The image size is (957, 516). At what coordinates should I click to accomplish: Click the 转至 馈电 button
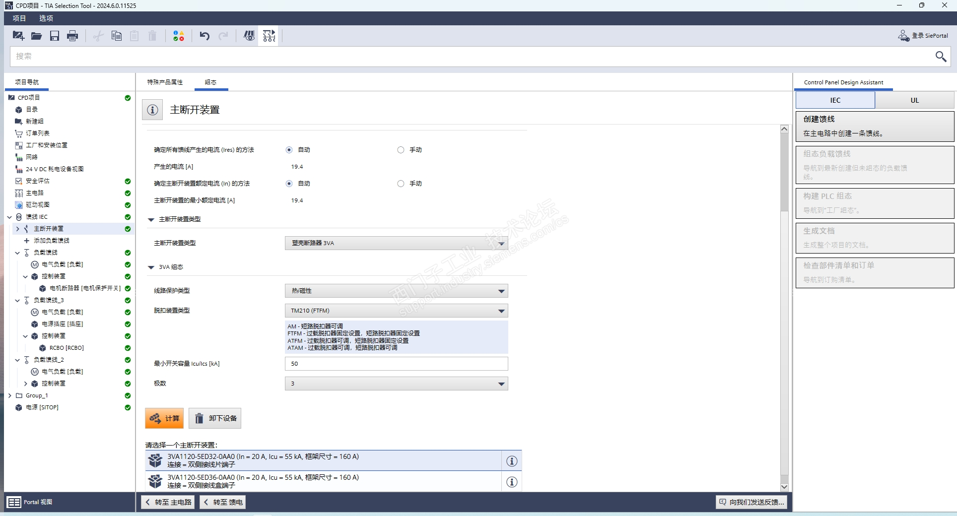pyautogui.click(x=223, y=502)
